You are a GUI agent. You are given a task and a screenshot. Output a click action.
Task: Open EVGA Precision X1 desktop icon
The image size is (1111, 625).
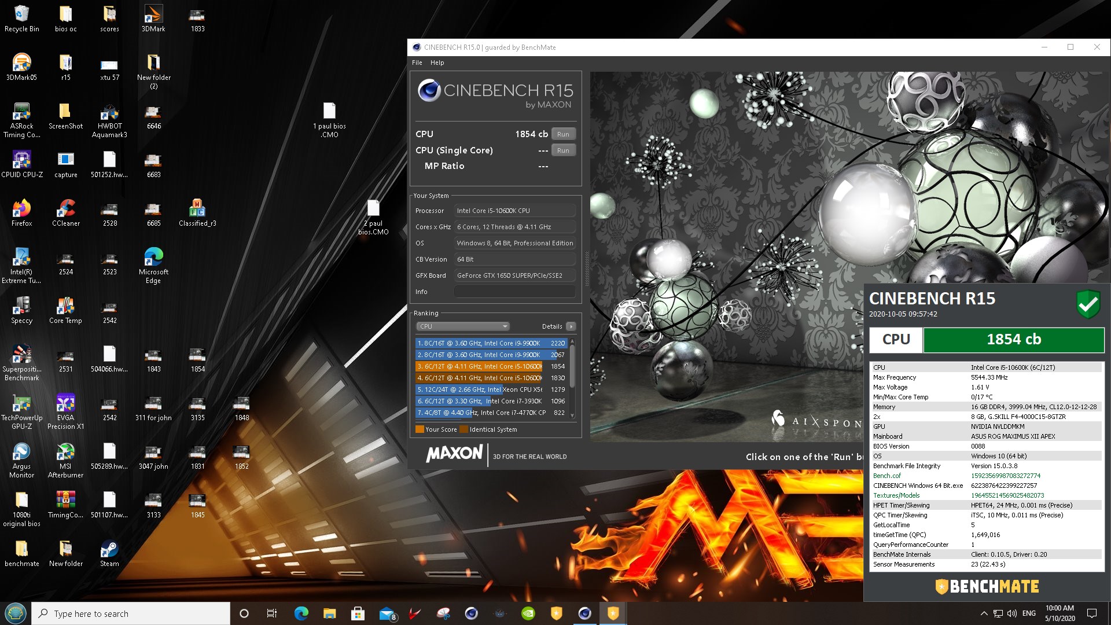point(65,412)
